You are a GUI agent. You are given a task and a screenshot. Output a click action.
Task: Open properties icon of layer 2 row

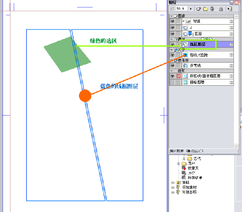pyautogui.click(x=231, y=28)
